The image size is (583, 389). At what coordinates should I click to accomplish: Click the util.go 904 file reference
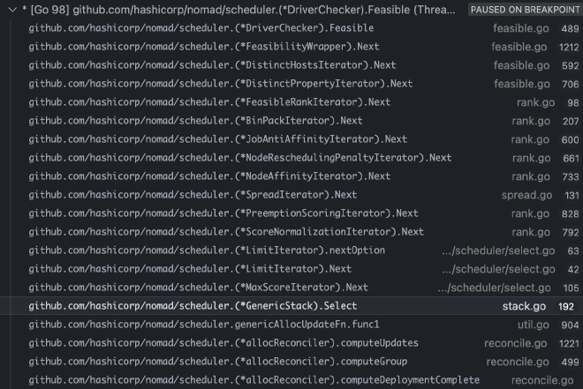point(548,325)
